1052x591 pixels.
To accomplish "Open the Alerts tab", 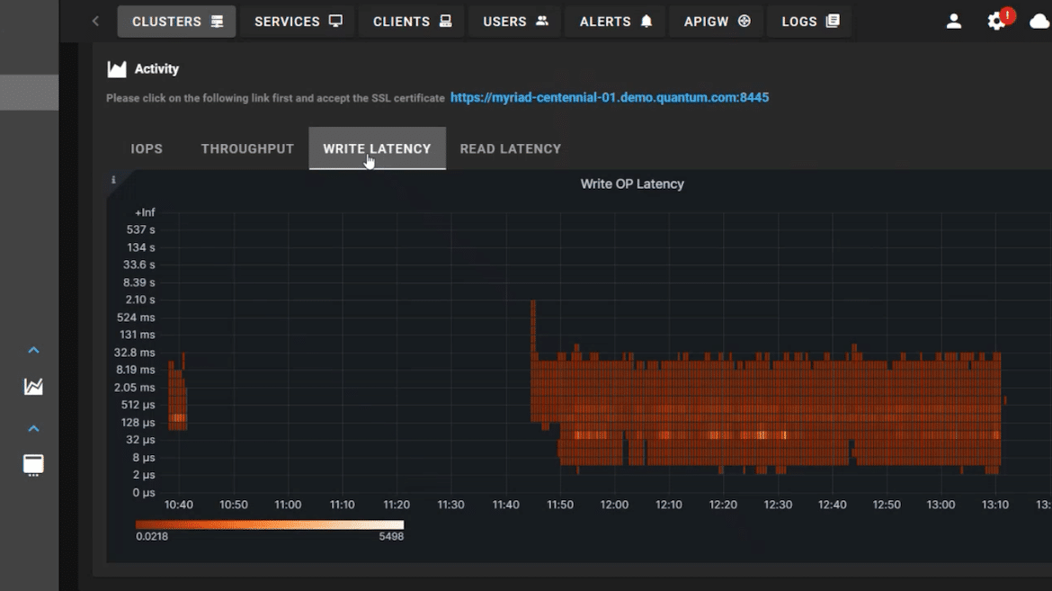I will [x=615, y=22].
